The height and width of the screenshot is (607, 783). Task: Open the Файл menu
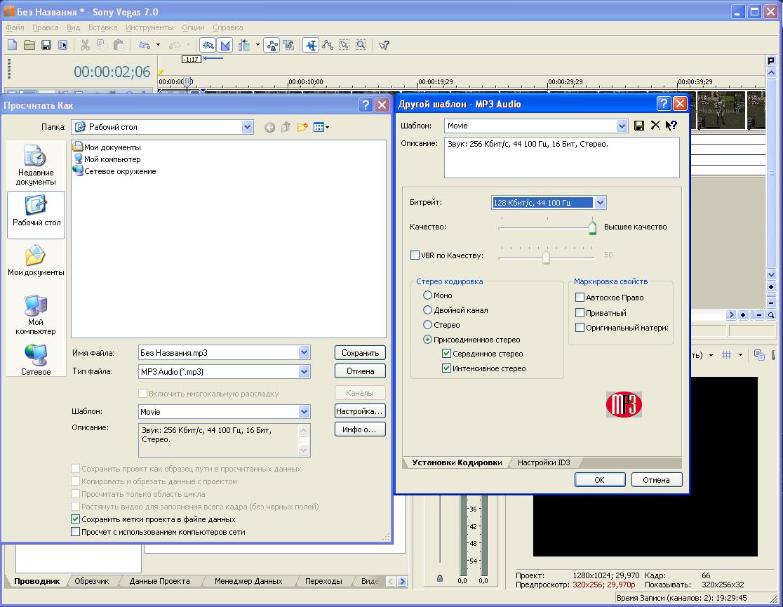[x=15, y=27]
